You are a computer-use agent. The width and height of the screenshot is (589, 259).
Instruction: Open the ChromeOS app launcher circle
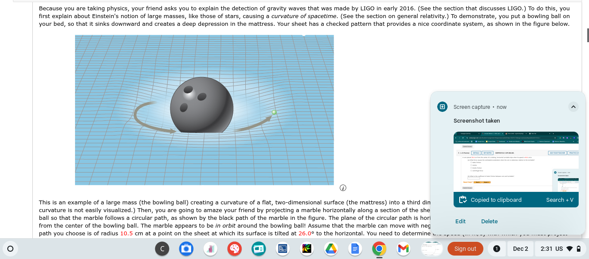click(x=10, y=249)
